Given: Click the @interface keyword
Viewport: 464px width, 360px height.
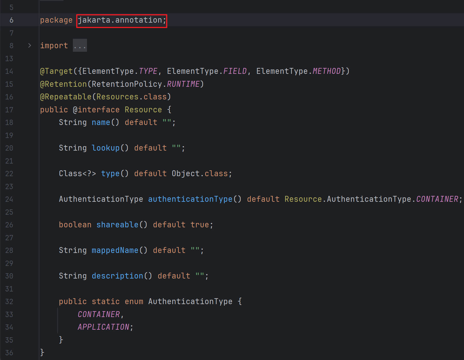Looking at the screenshot, I should (x=96, y=110).
